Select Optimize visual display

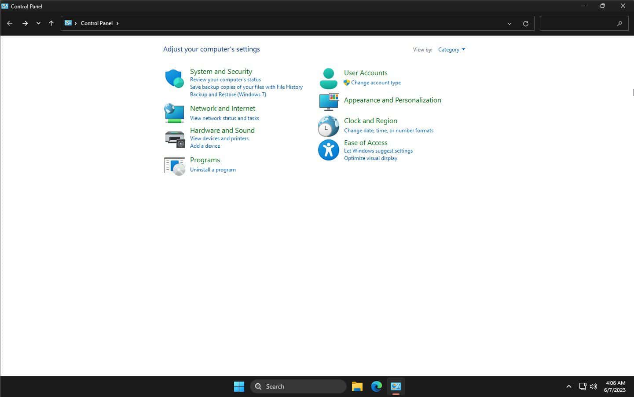[370, 158]
